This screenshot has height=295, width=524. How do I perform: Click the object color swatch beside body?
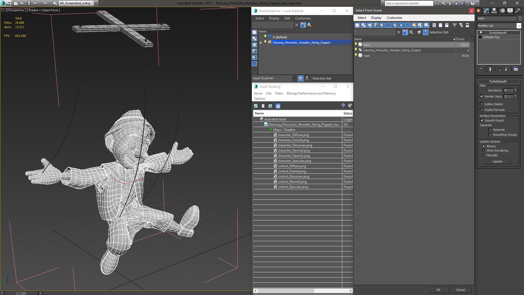(x=520, y=18)
